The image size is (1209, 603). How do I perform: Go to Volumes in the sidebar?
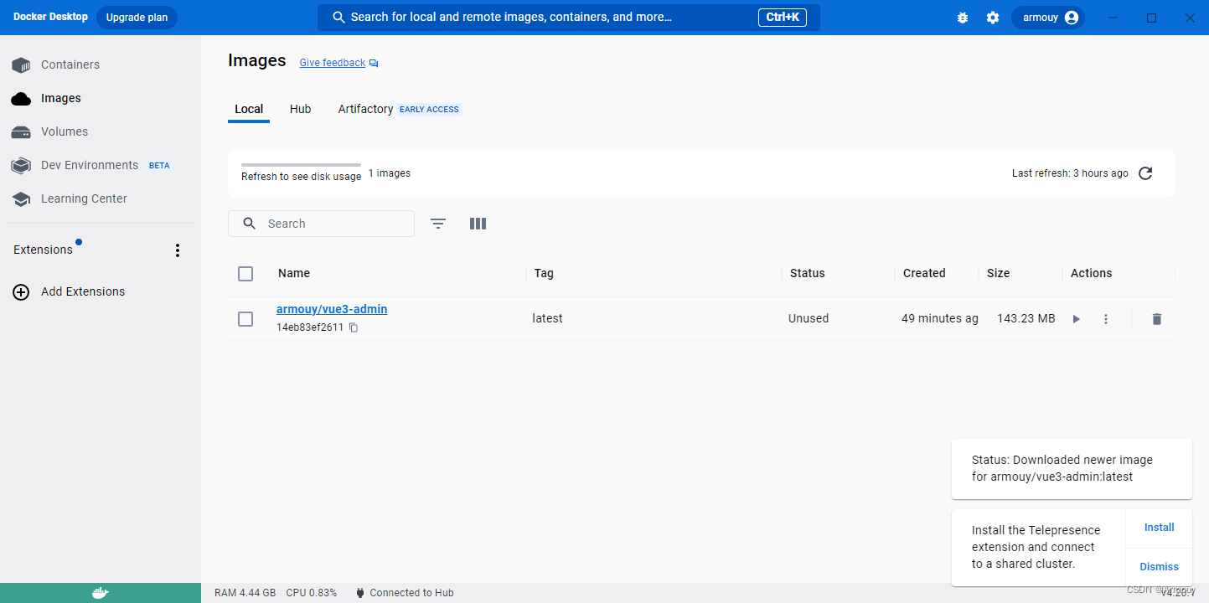[x=65, y=131]
